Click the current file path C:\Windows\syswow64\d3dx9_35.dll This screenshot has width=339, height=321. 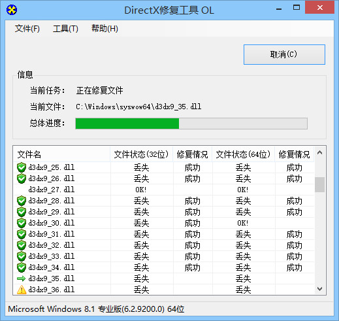click(x=138, y=107)
